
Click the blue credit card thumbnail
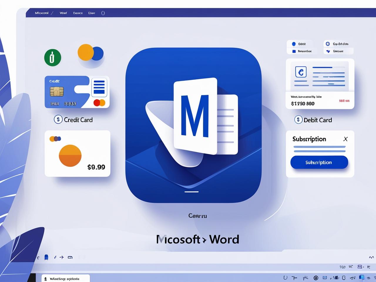pyautogui.click(x=67, y=92)
